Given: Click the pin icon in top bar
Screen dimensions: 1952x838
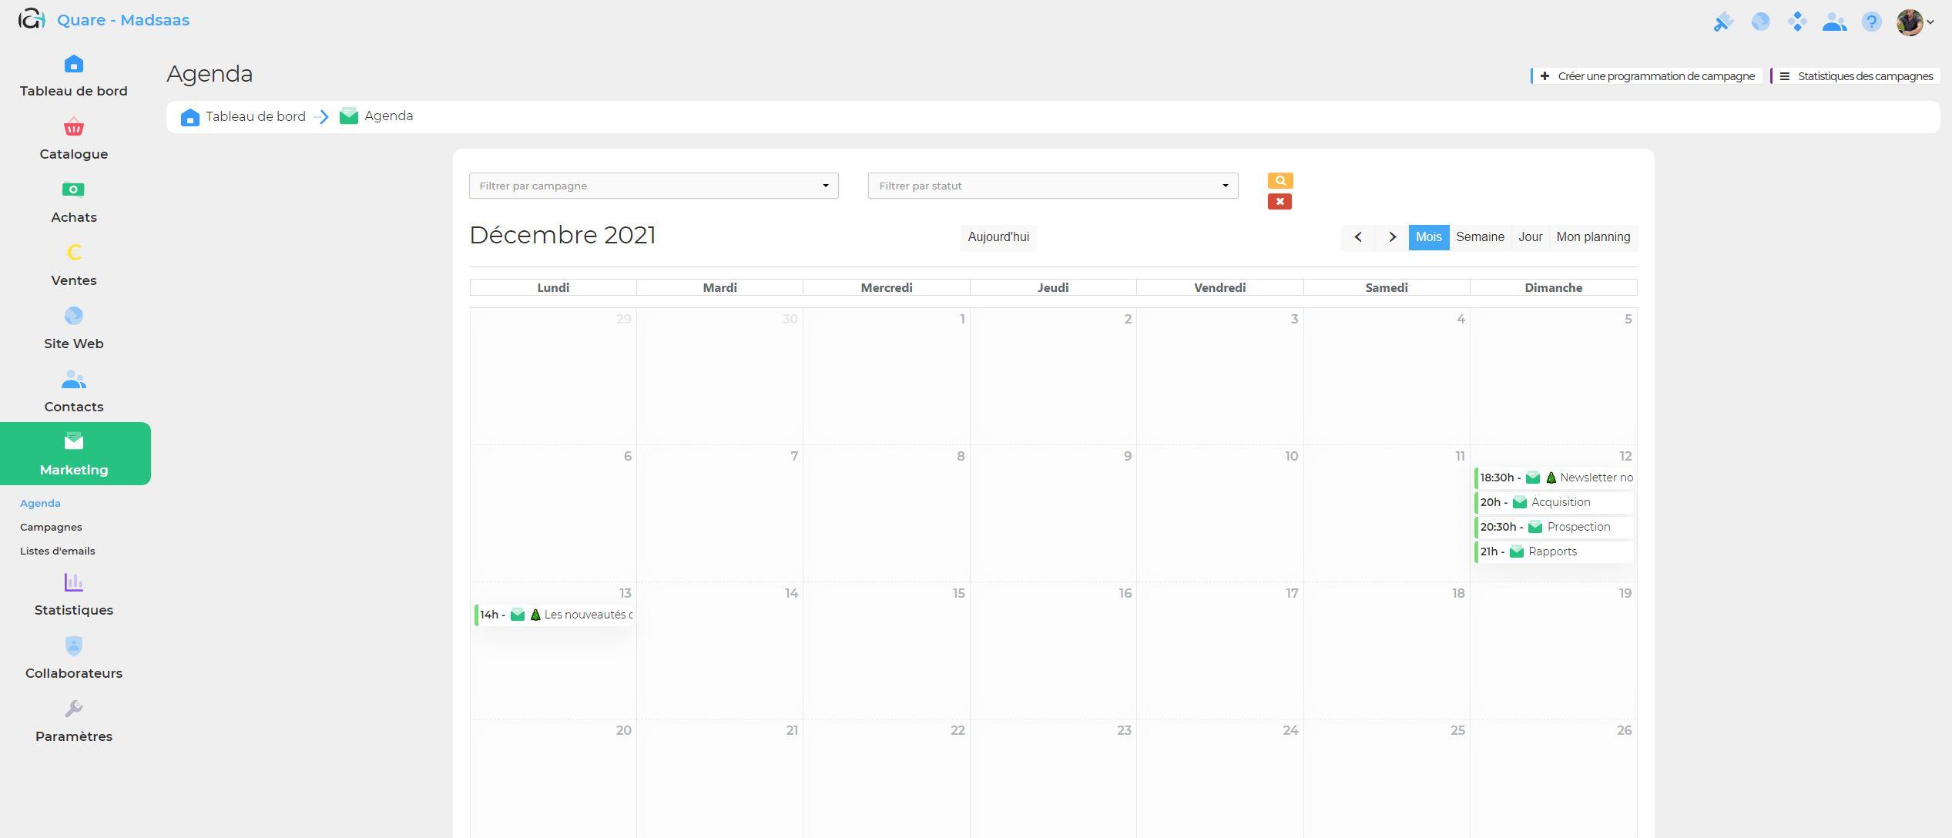Looking at the screenshot, I should coord(1723,22).
